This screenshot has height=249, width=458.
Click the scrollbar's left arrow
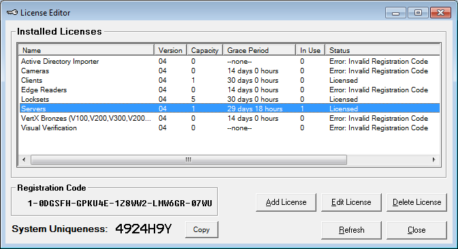[24, 159]
